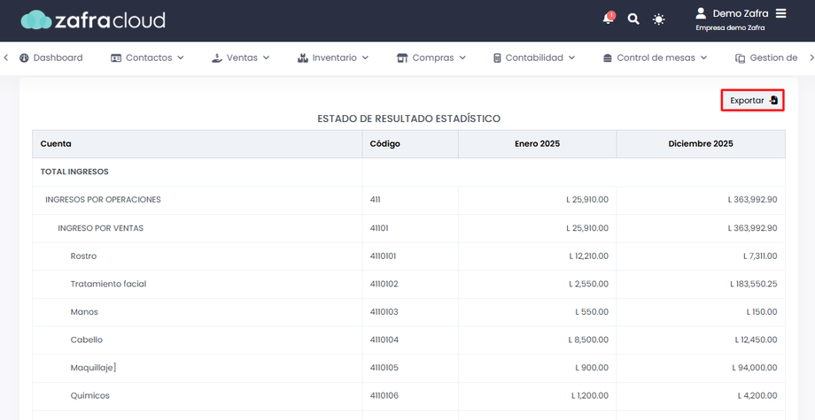Open the Contabilidad menu
This screenshot has width=815, height=420.
click(534, 57)
